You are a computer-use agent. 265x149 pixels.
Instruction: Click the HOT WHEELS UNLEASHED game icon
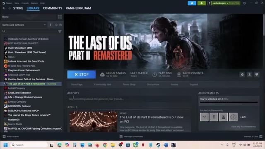pyautogui.click(x=5, y=43)
